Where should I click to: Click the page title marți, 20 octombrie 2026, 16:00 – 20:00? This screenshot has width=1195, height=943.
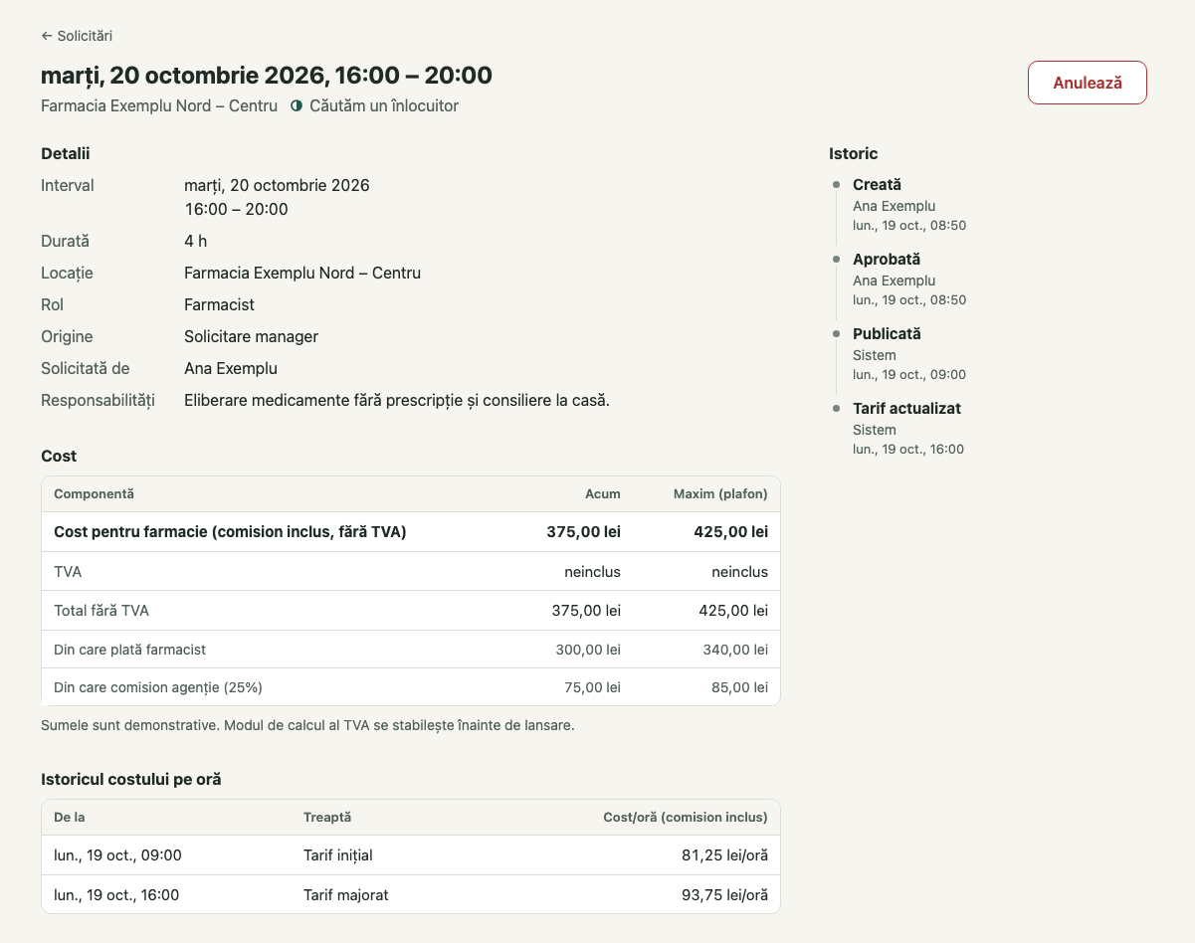[x=267, y=76]
